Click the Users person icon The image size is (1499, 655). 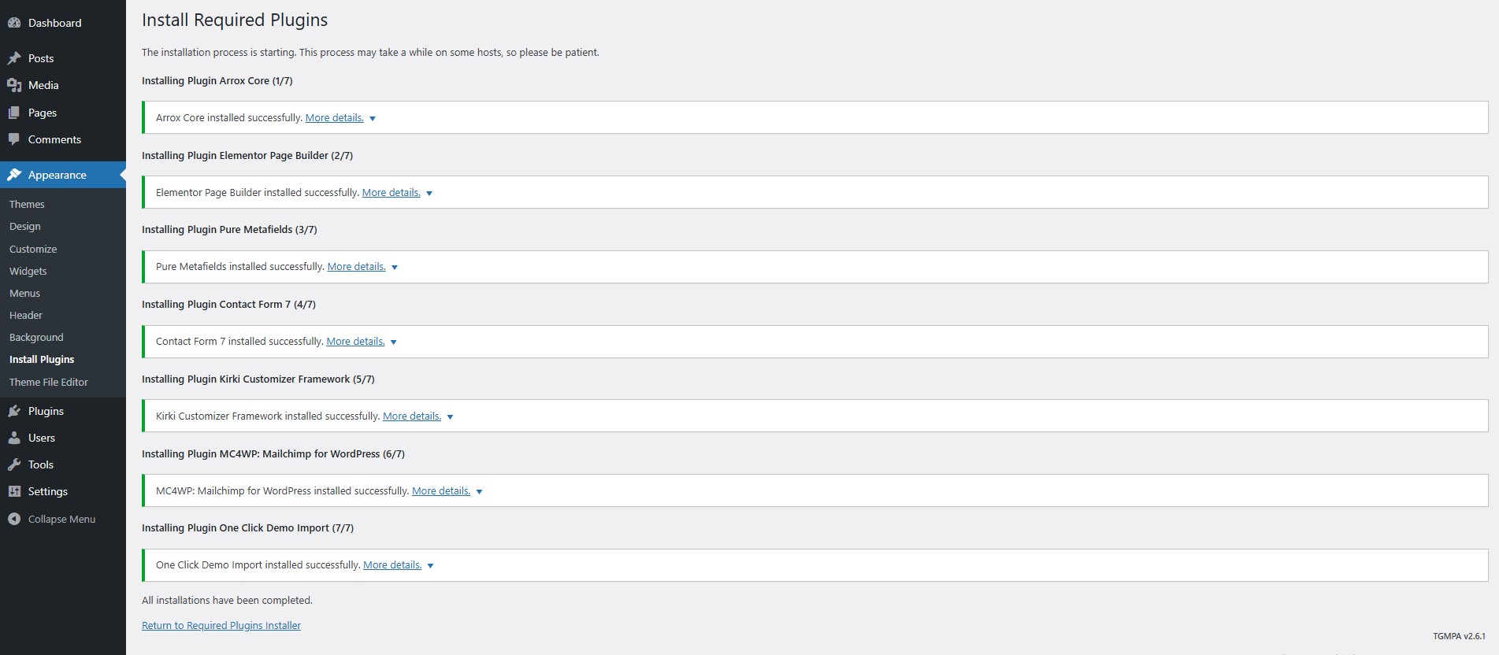point(14,438)
